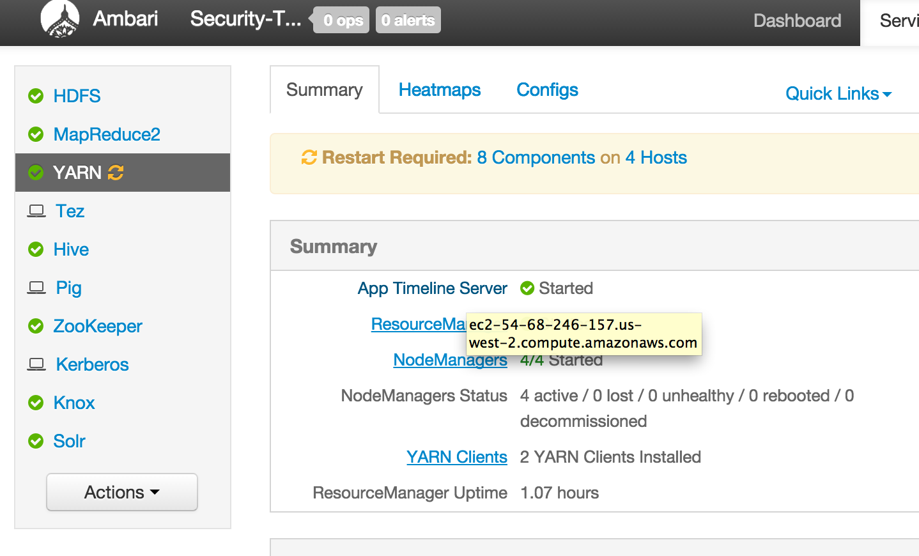919x556 pixels.
Task: Open the Tez service
Action: [70, 211]
